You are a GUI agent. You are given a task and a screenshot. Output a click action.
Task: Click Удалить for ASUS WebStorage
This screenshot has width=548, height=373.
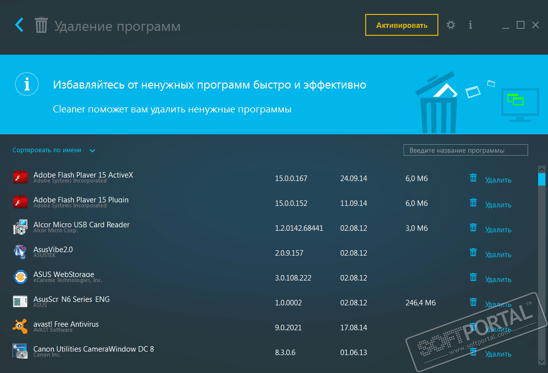tap(498, 280)
